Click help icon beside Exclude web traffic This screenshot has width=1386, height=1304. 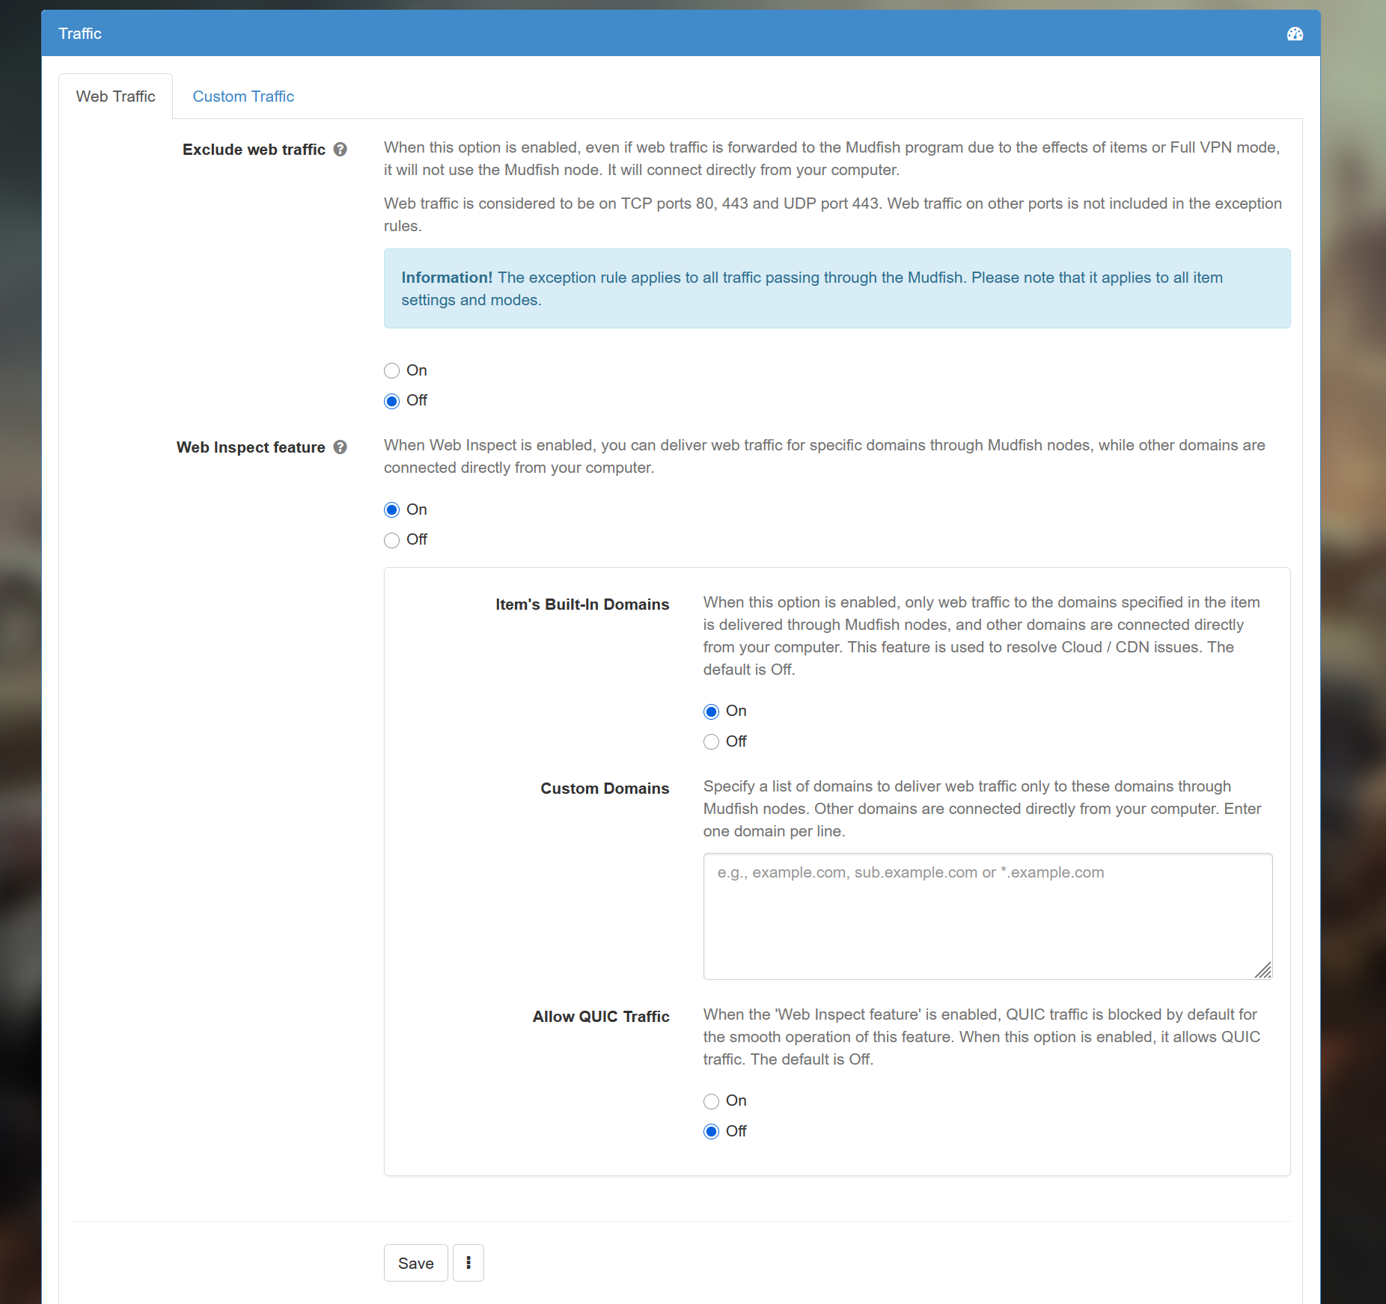pos(341,150)
